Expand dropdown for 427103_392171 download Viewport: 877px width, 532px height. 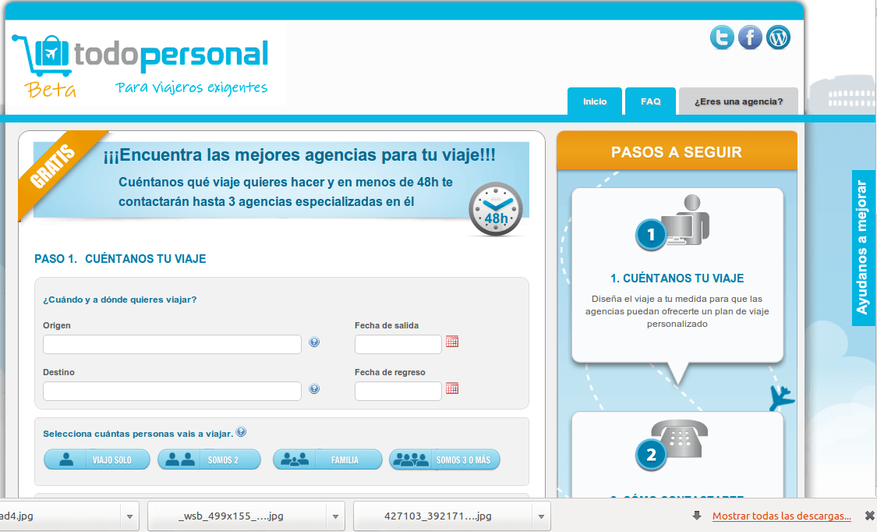coord(539,516)
